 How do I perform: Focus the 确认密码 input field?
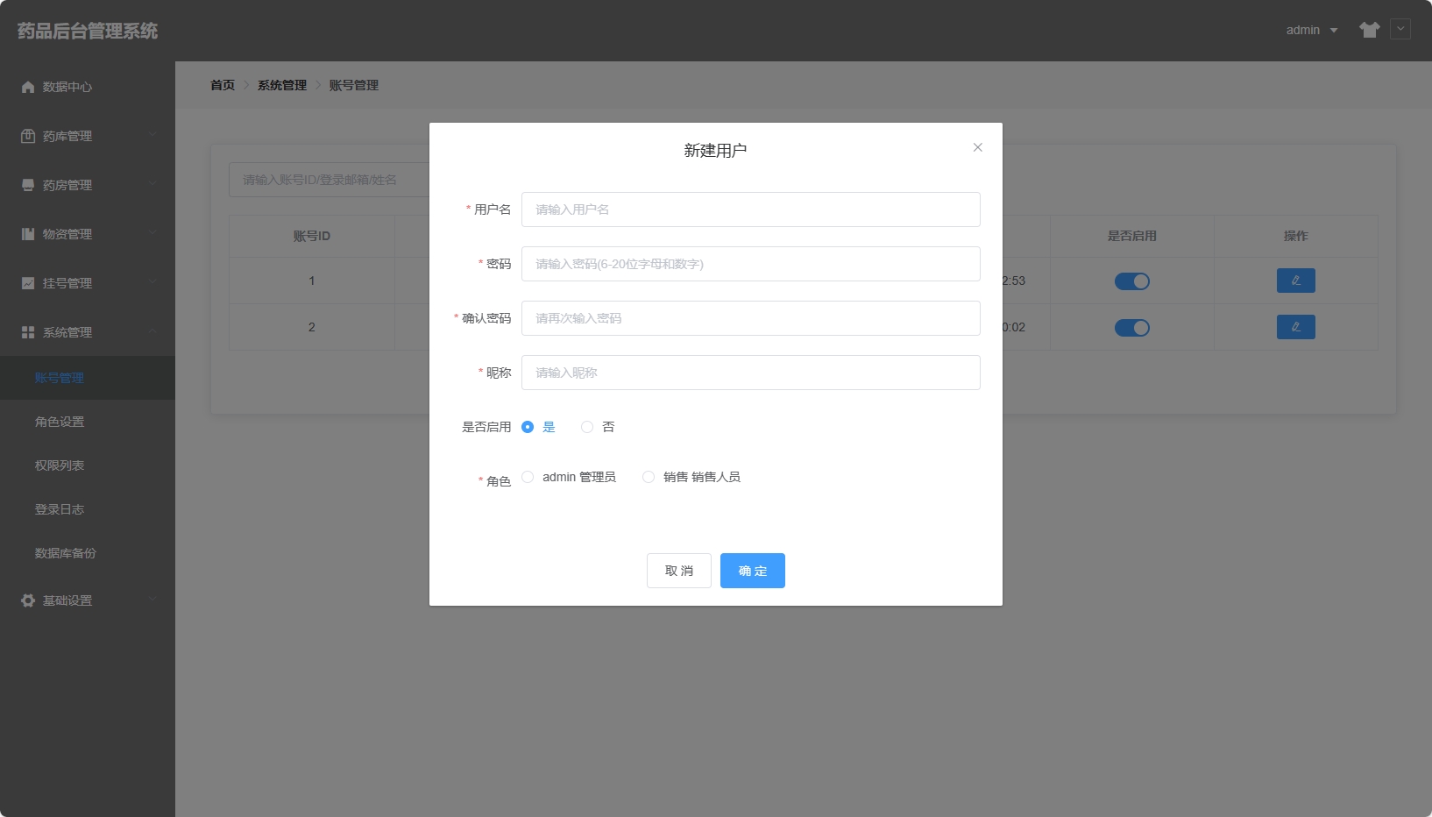[751, 318]
